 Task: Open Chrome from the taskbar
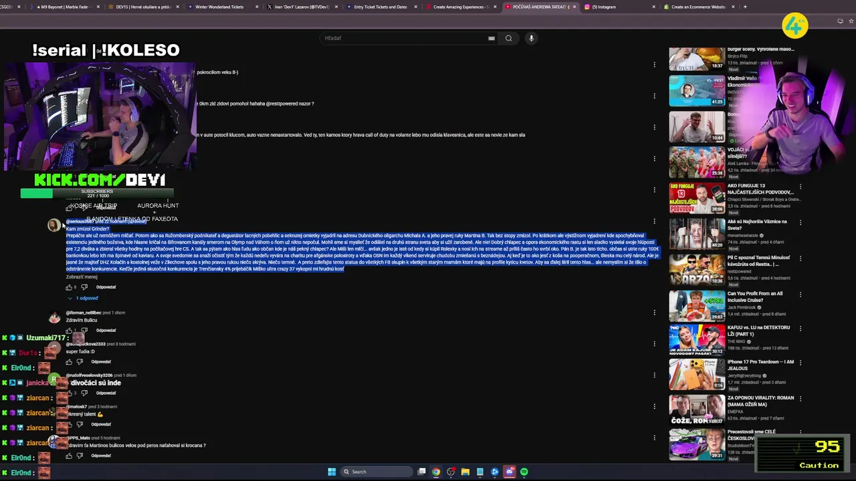(436, 472)
